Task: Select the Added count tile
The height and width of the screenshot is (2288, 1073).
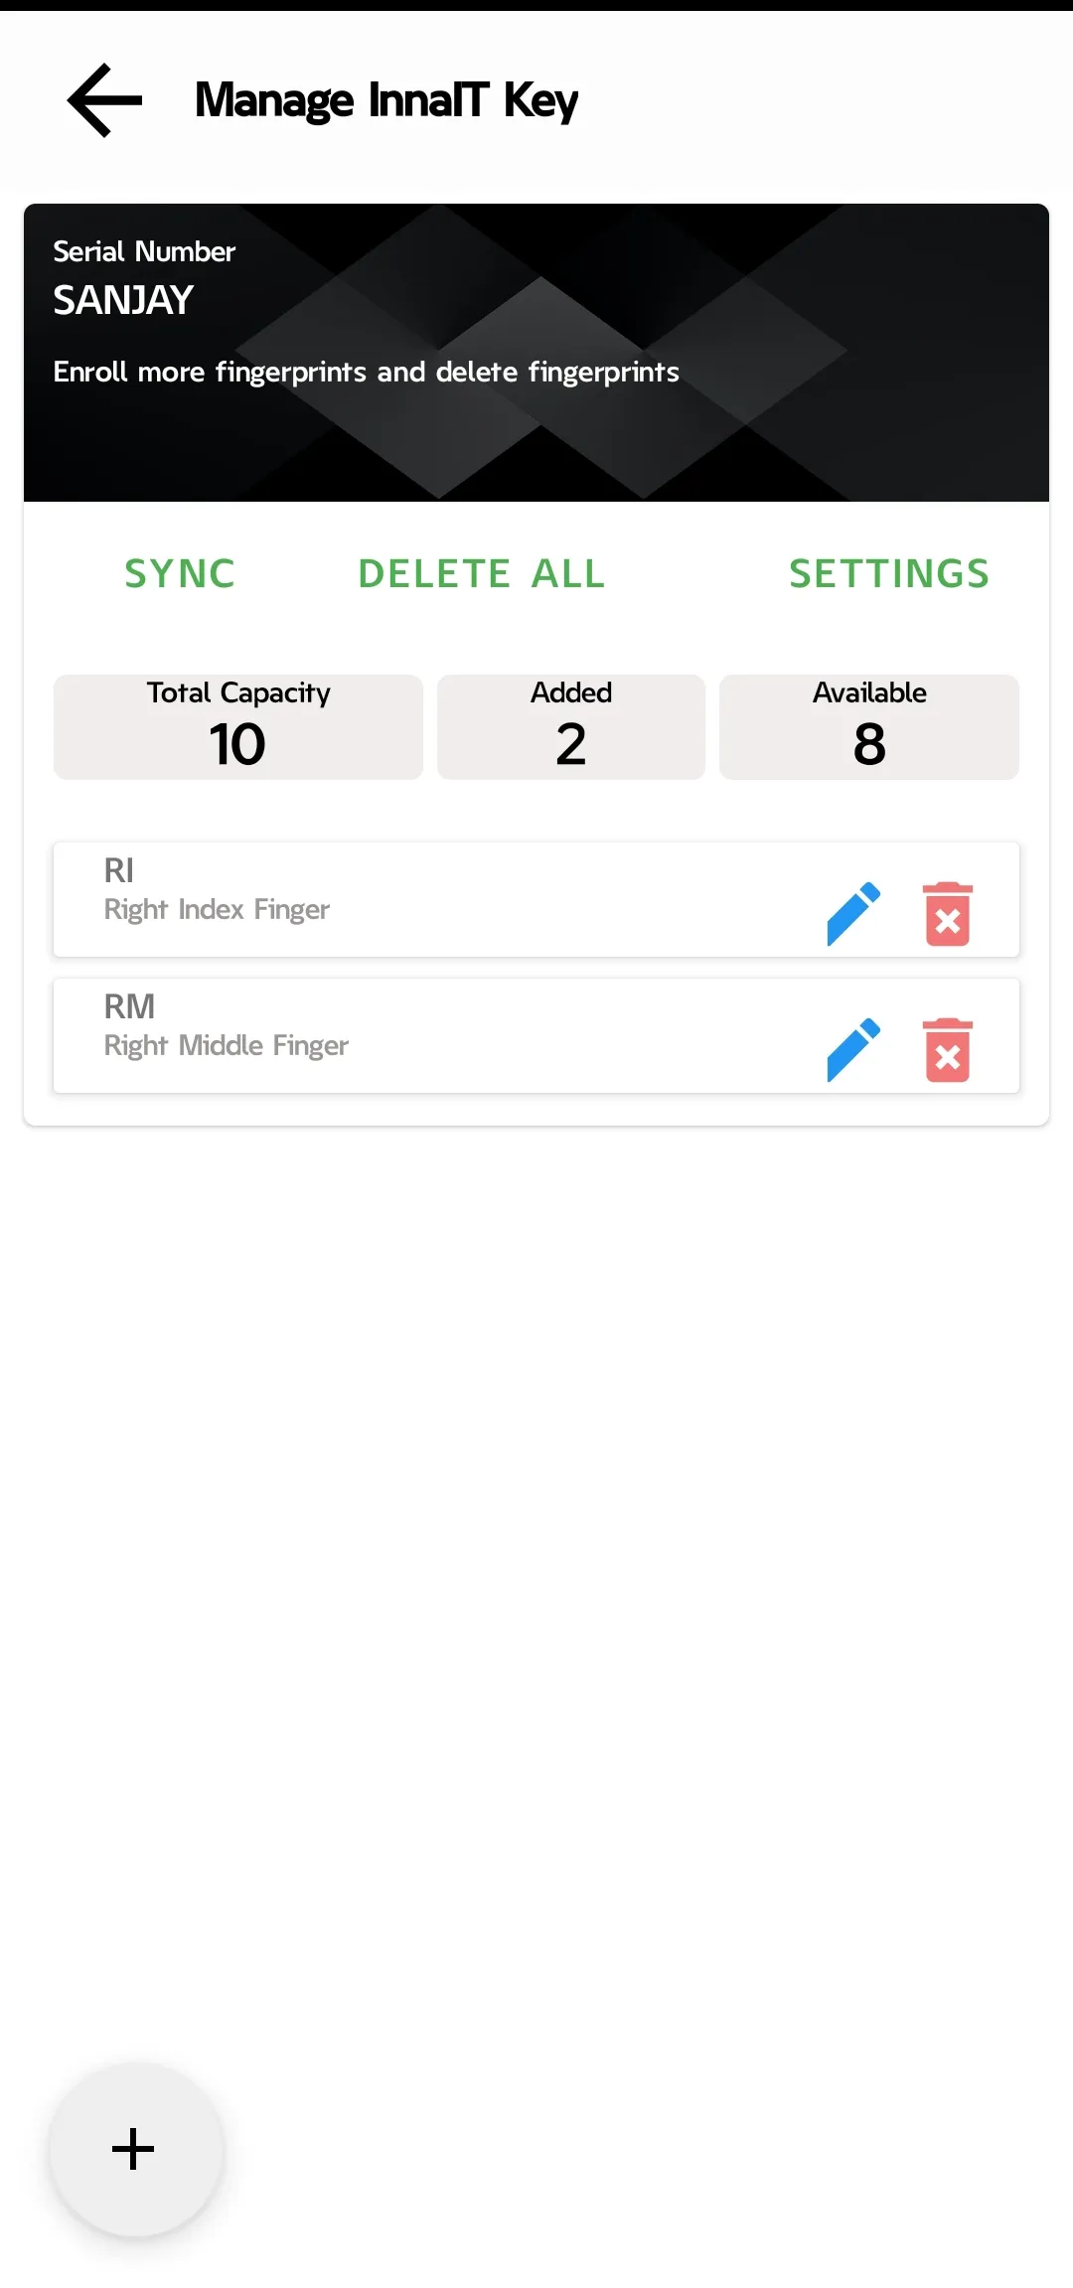Action: tap(571, 726)
